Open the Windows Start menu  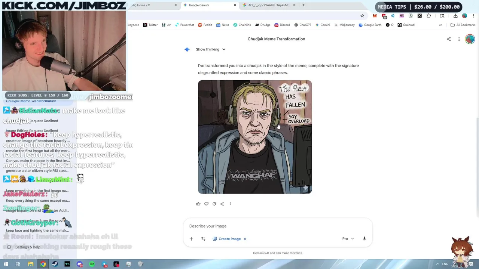[x=6, y=264]
